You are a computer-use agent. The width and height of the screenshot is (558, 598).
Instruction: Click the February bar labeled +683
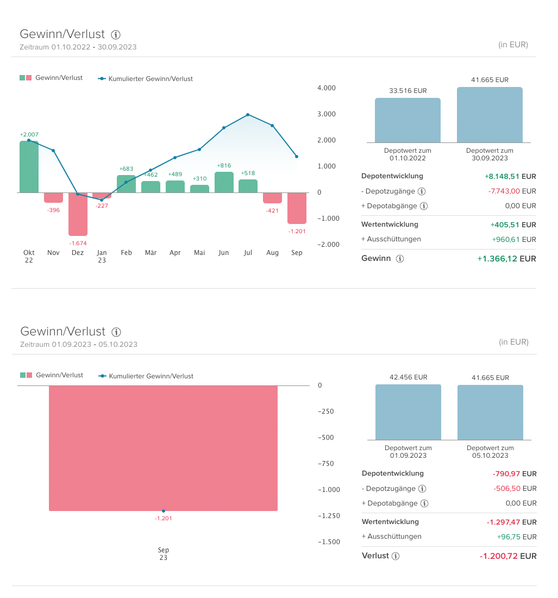[x=126, y=184]
